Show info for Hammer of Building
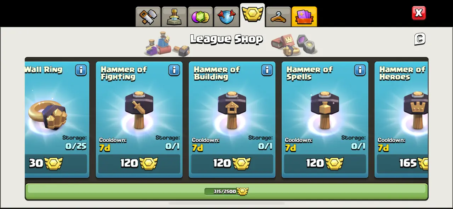This screenshot has height=209, width=453. (x=267, y=70)
